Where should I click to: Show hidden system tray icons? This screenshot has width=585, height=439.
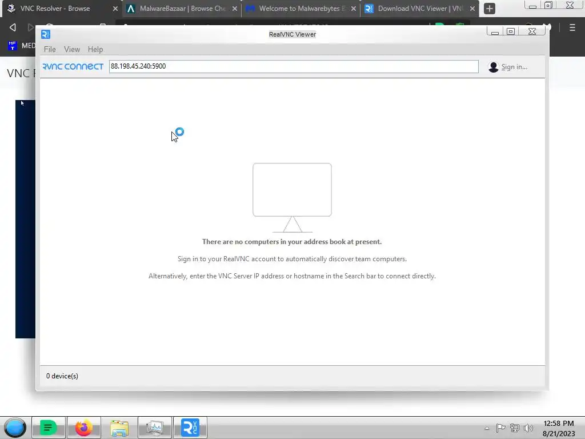click(x=487, y=428)
